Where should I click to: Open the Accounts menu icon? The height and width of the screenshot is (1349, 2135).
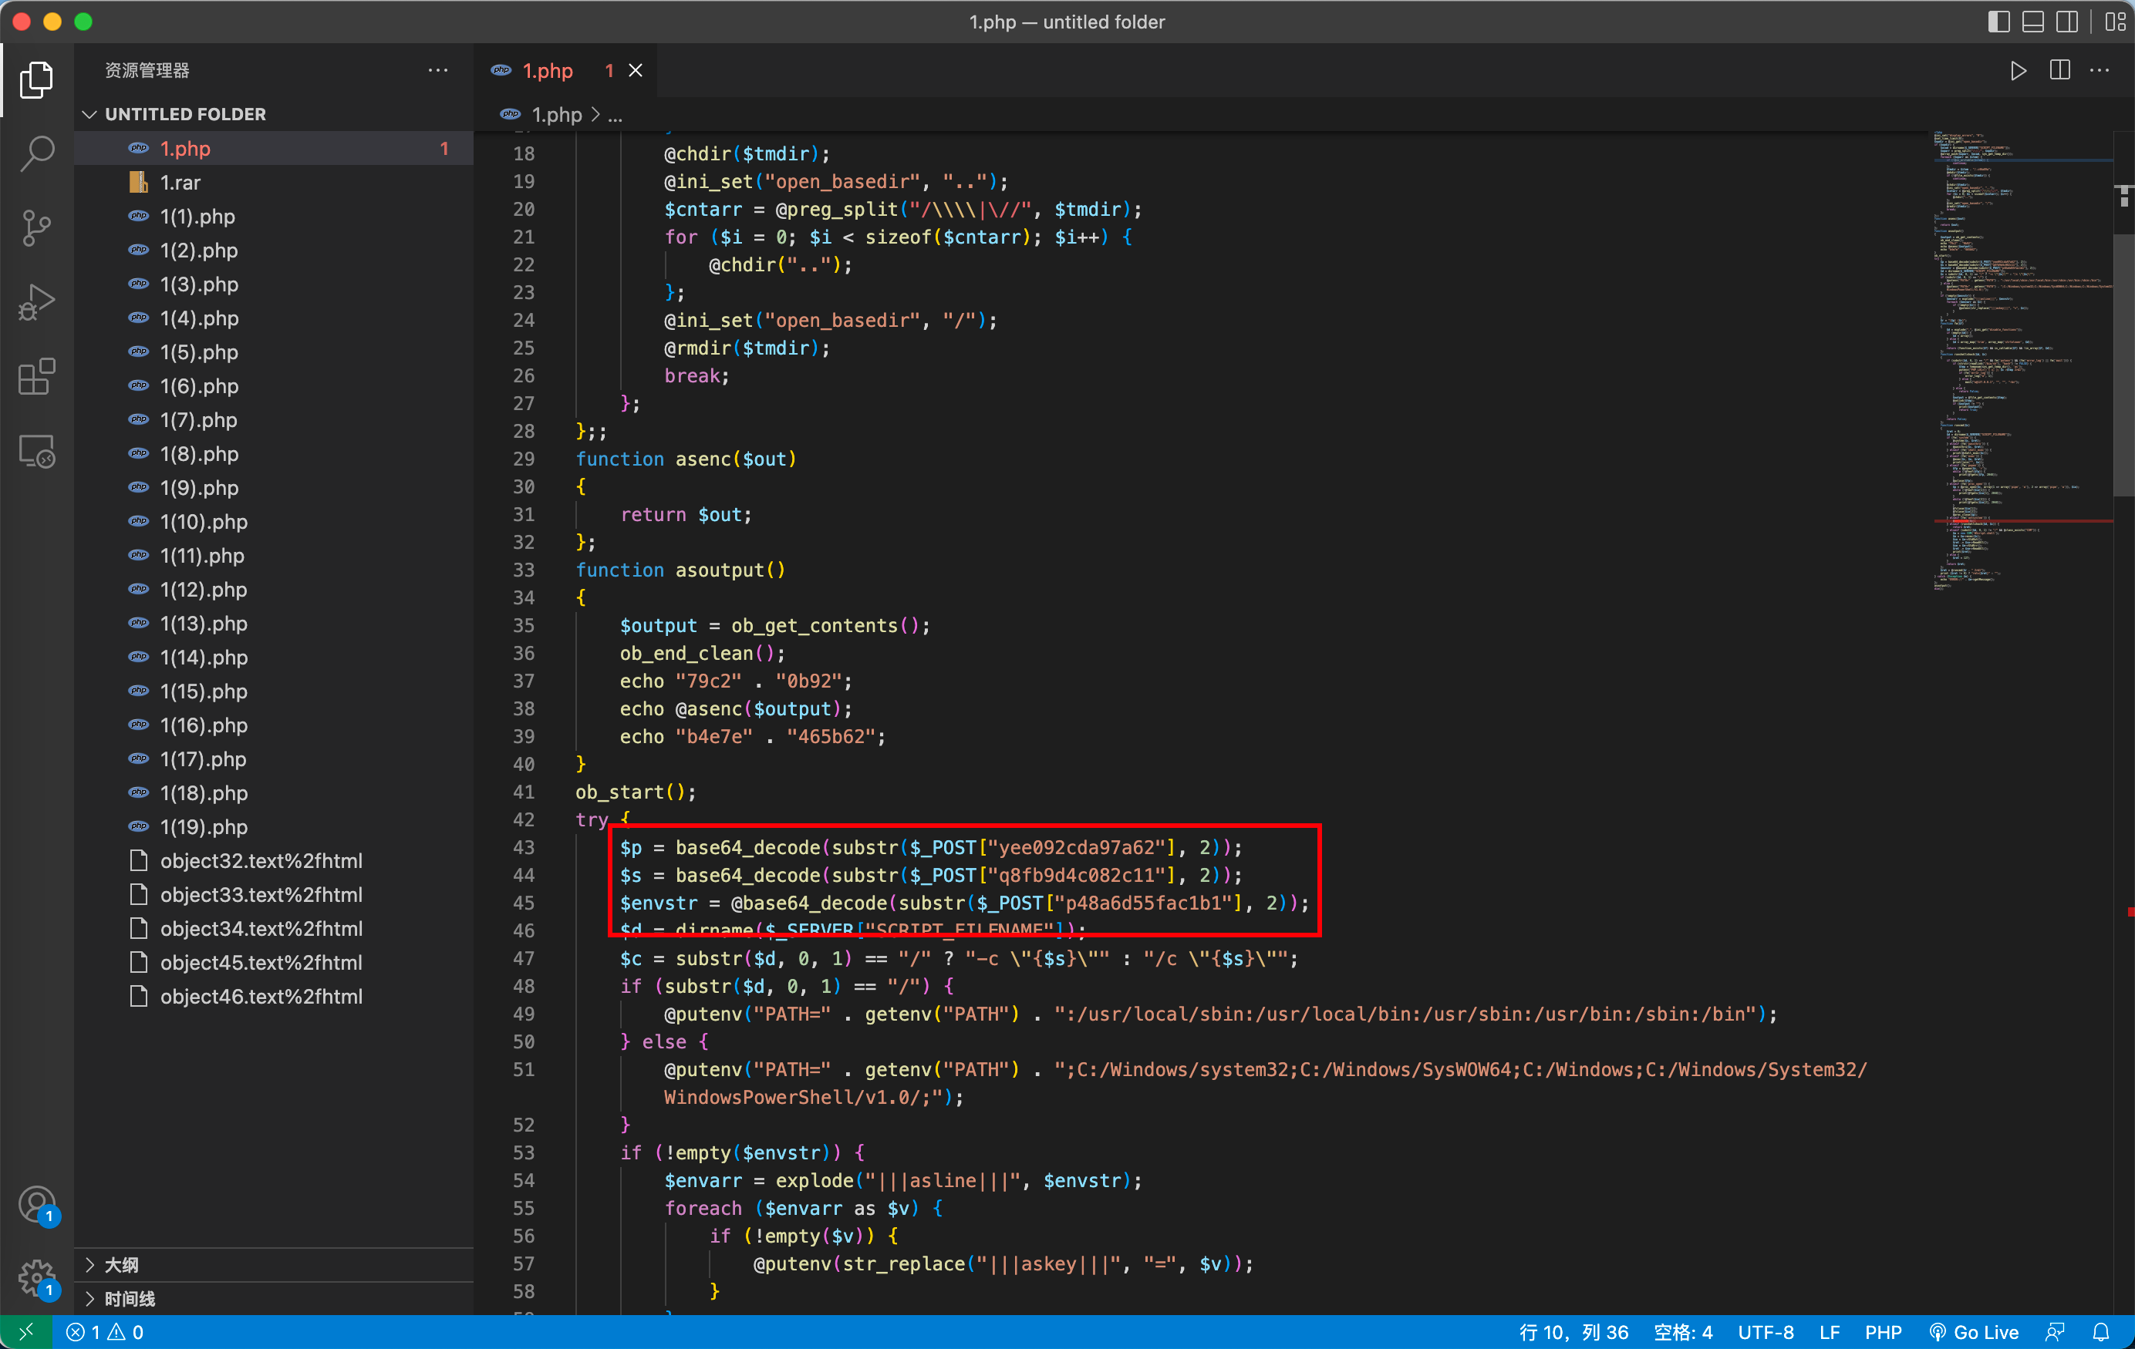(36, 1206)
